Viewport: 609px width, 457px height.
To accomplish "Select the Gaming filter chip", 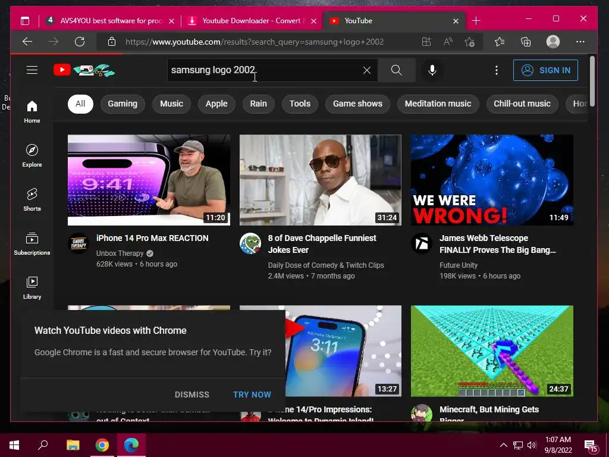I will point(123,104).
